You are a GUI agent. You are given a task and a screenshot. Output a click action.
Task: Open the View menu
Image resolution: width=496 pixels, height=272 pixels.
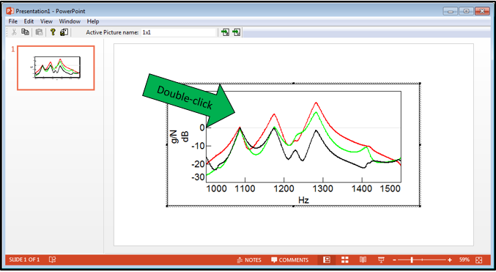coord(46,21)
